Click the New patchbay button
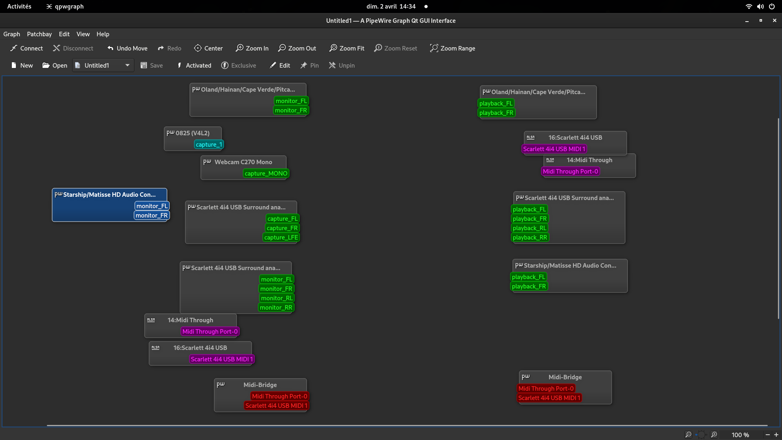 [x=22, y=65]
